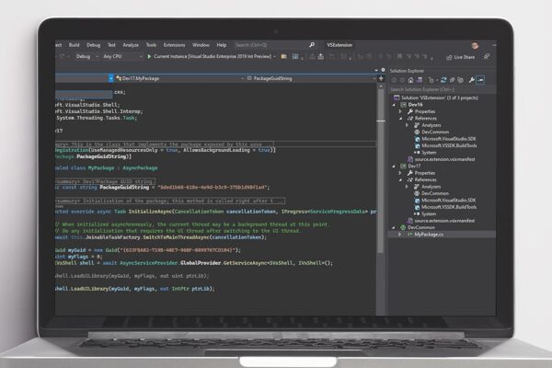The image size is (552, 368).
Task: Collapse the DevCommon shared project node
Action: pos(394,227)
